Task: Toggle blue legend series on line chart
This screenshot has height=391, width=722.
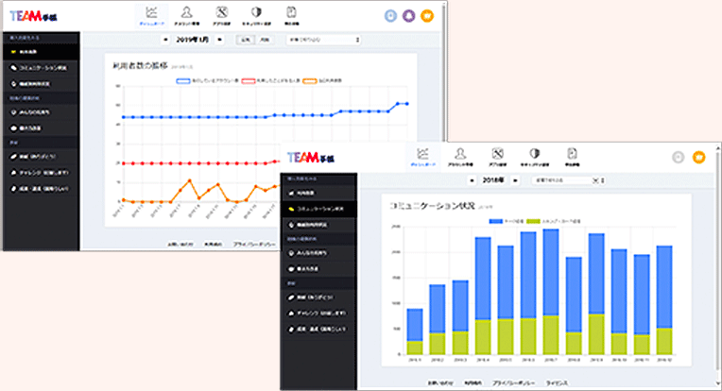Action: 207,81
